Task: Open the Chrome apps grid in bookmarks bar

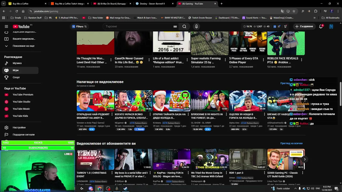Action: tap(3, 18)
